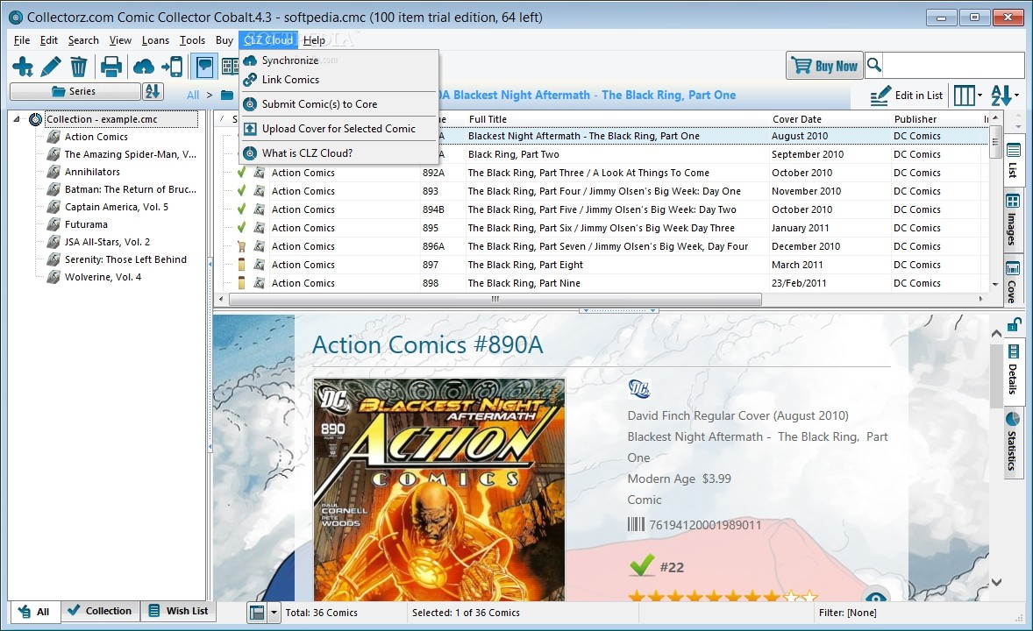Image resolution: width=1033 pixels, height=631 pixels.
Task: Click the status icon for issue 898
Action: (x=242, y=283)
